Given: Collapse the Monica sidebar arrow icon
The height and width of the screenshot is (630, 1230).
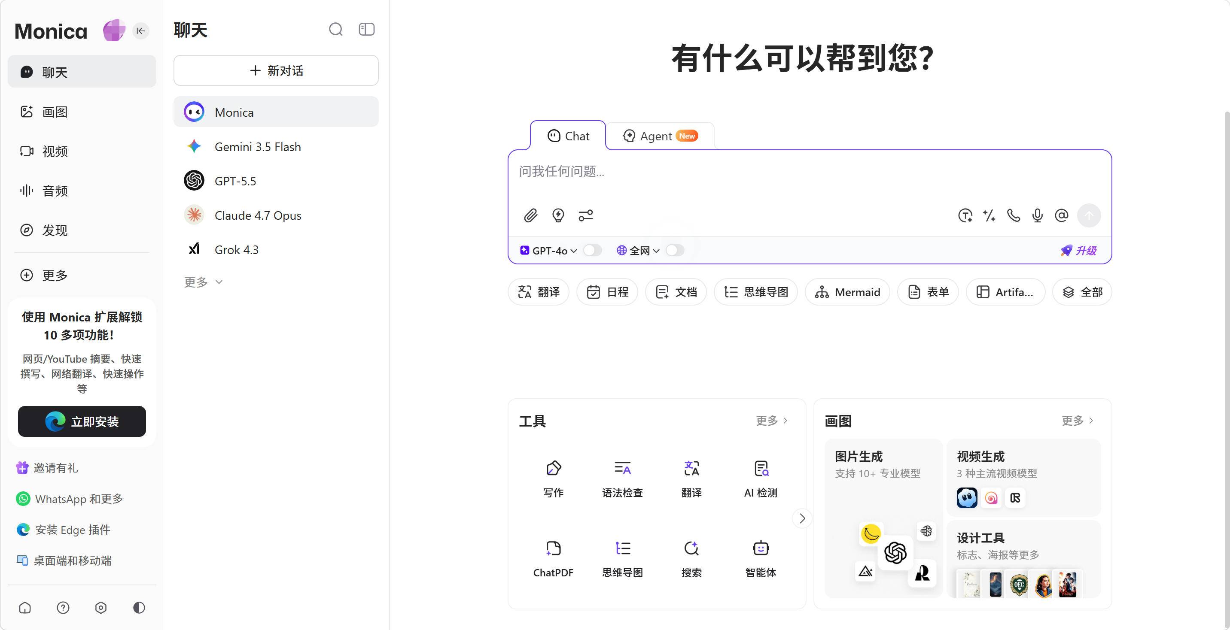Looking at the screenshot, I should click(x=140, y=31).
